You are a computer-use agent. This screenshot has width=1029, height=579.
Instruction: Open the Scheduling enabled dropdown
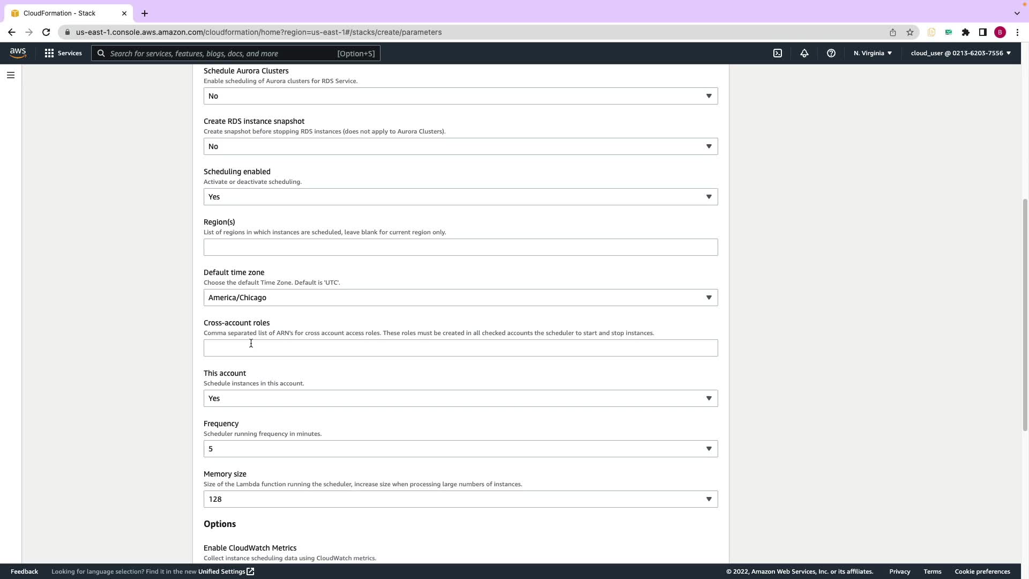point(460,197)
